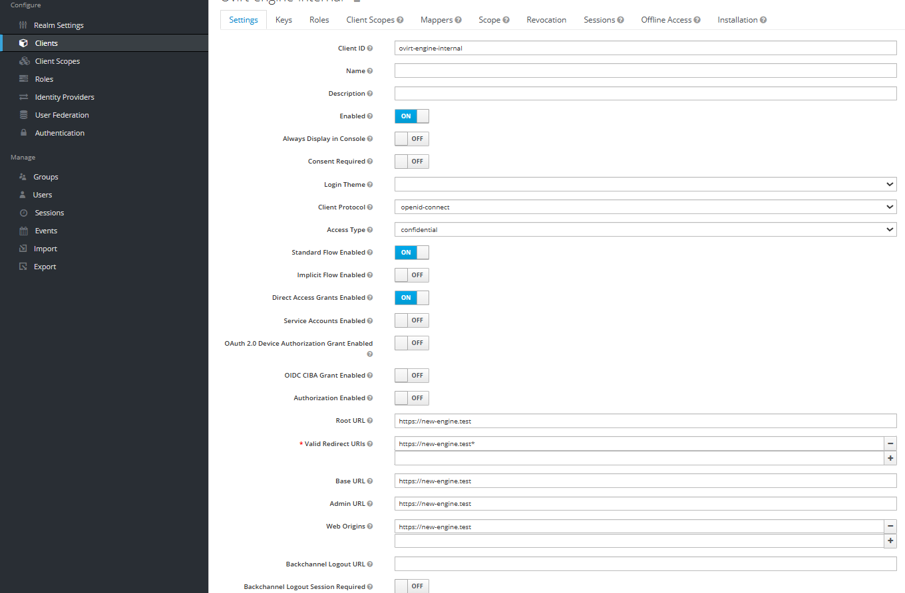Click the User Federation database icon

click(x=23, y=115)
